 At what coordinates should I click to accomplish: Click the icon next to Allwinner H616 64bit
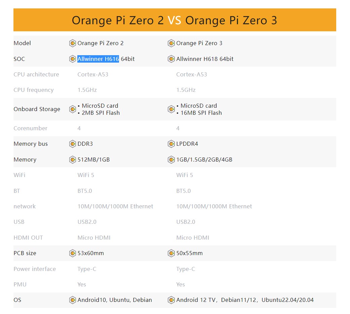[73, 59]
